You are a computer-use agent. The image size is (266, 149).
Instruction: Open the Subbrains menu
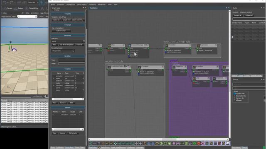61,5
